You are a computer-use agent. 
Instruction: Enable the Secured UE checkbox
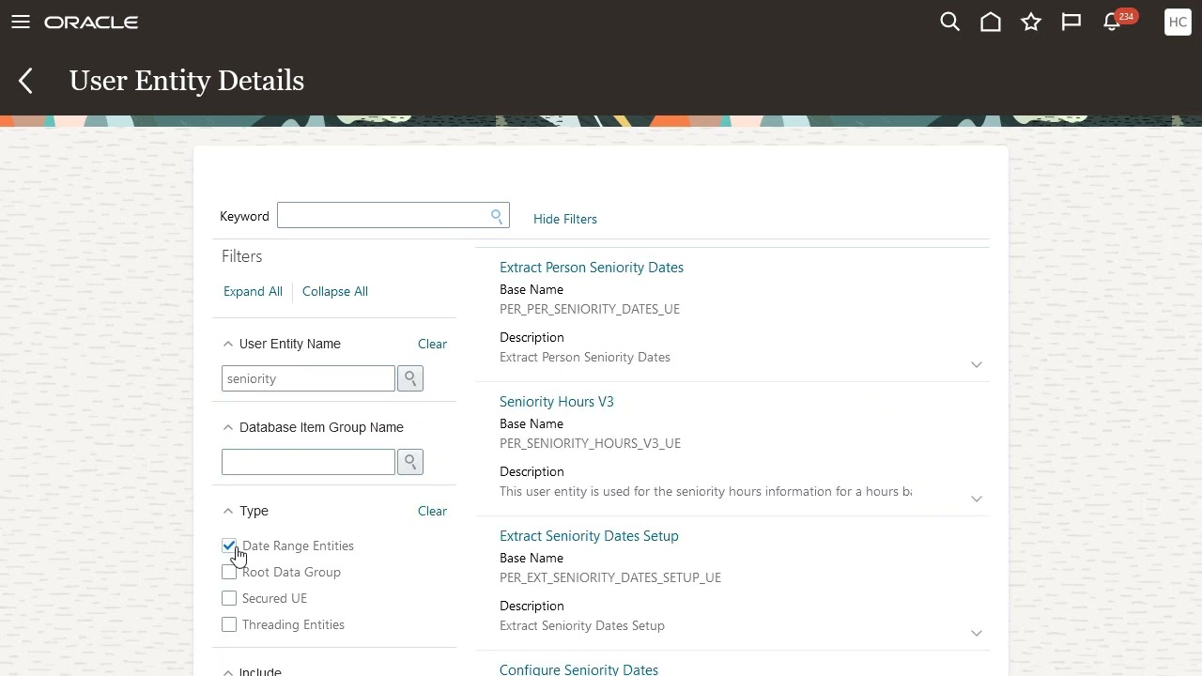229,598
